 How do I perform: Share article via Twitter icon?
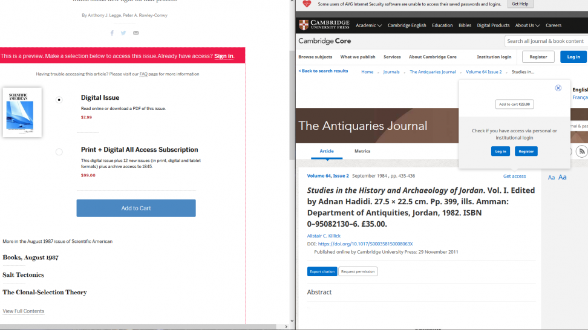123,33
